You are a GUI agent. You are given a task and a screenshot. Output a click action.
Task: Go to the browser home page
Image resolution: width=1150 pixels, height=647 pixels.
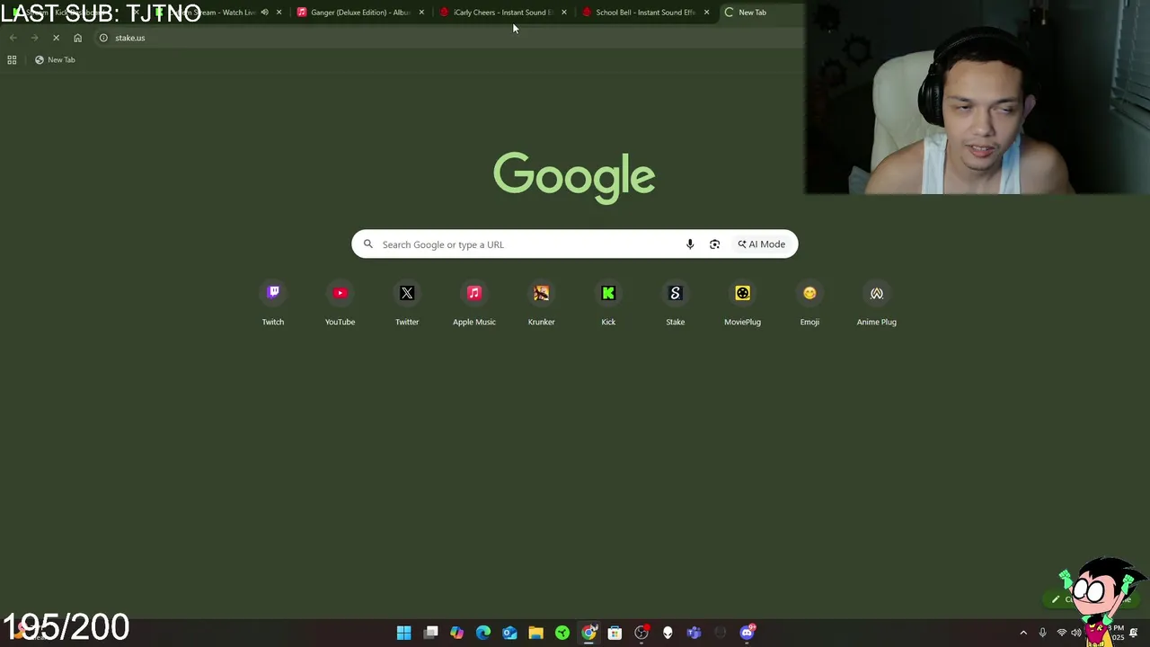tap(77, 38)
